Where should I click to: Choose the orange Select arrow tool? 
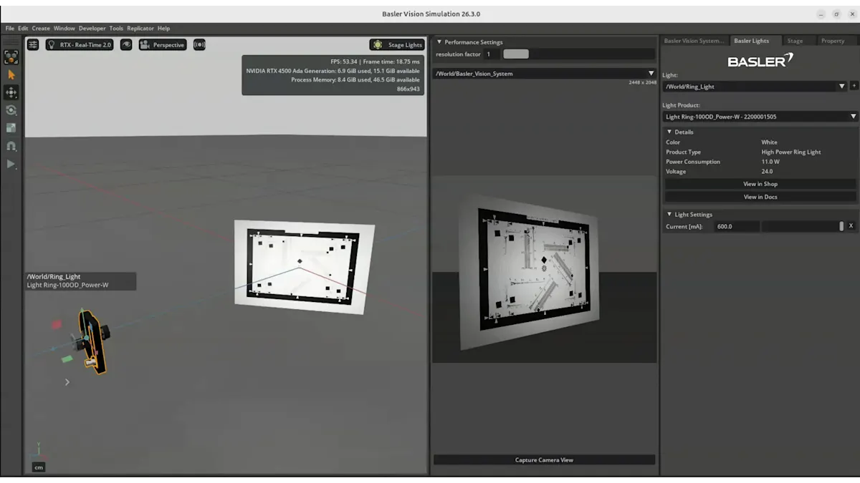click(x=11, y=74)
